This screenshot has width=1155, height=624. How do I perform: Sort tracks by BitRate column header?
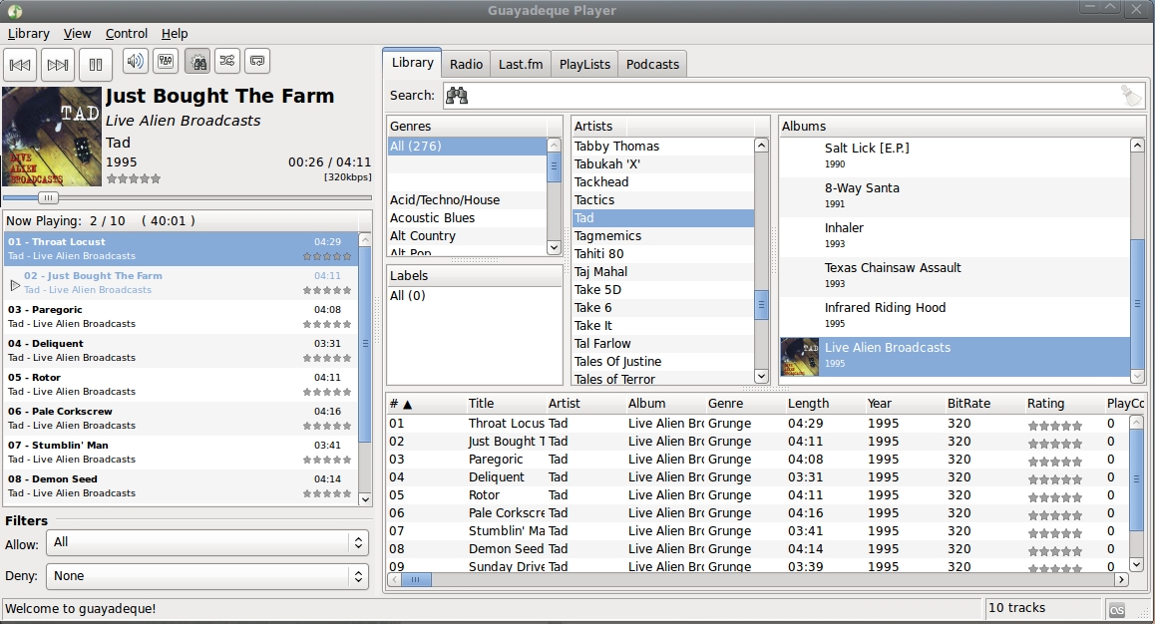984,404
